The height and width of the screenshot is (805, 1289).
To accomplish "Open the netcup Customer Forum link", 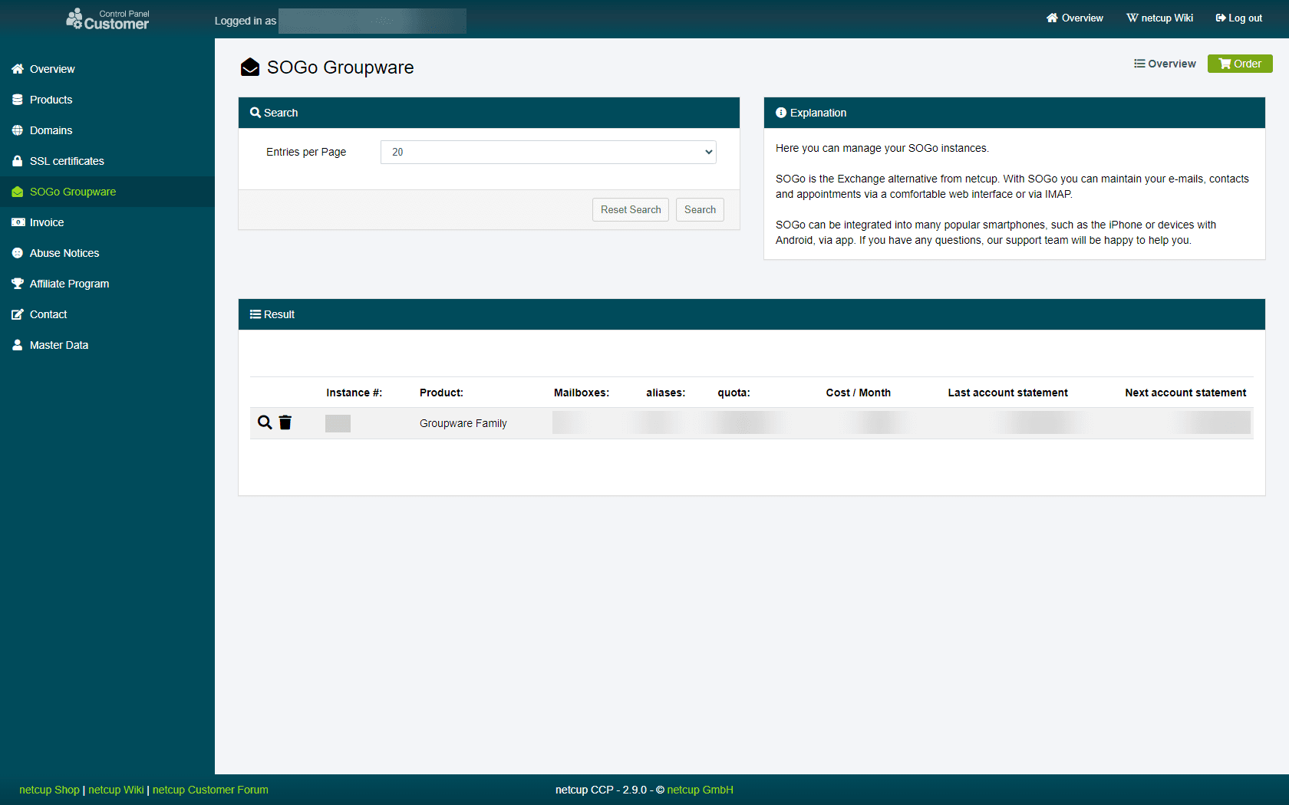I will click(209, 789).
